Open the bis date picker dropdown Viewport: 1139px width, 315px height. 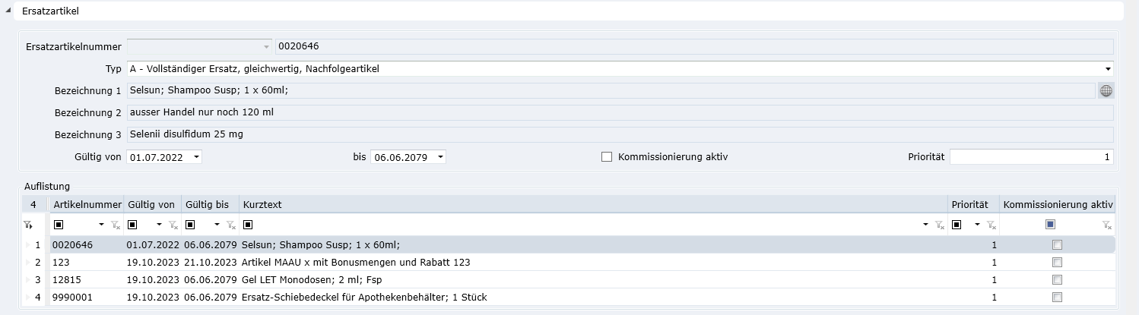coord(440,157)
